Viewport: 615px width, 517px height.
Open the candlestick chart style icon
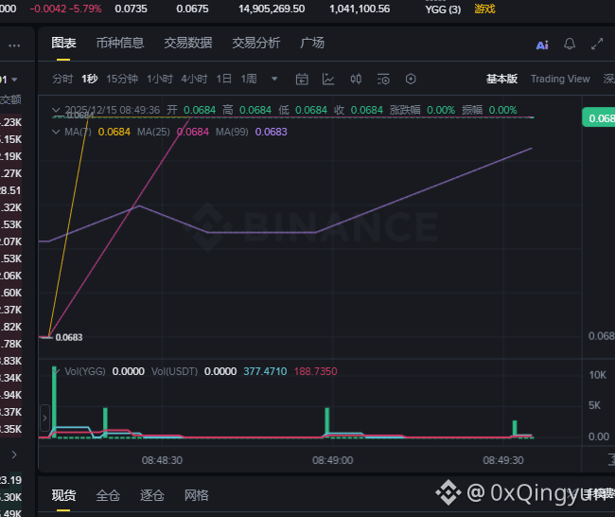point(356,80)
